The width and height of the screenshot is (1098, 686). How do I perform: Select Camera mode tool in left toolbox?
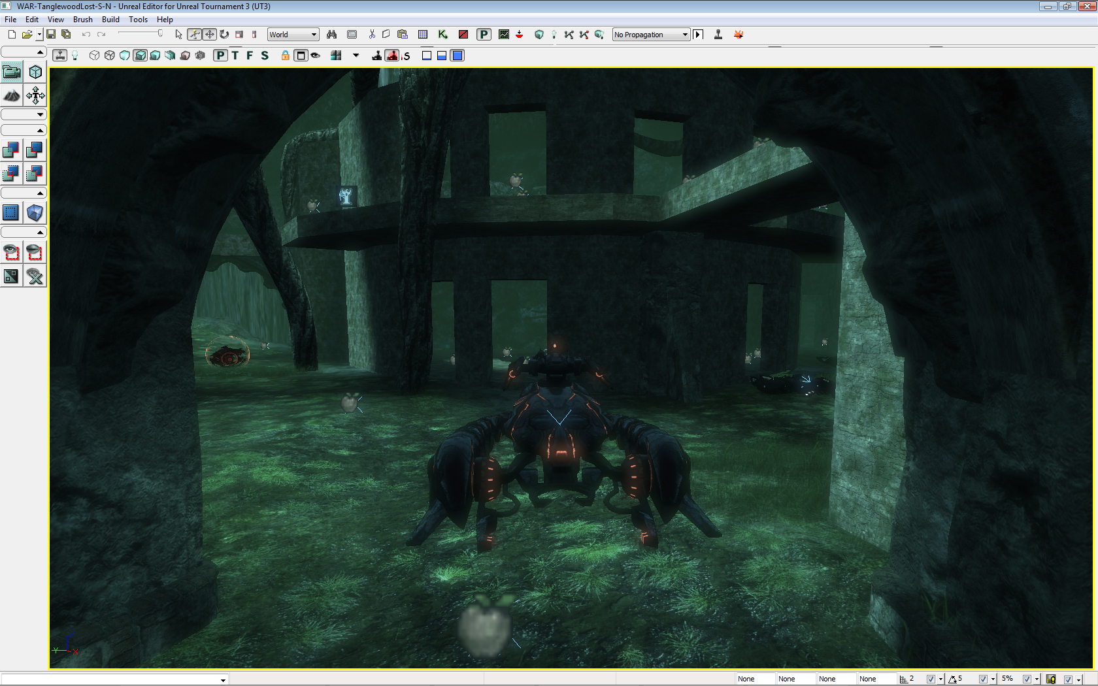pos(12,72)
